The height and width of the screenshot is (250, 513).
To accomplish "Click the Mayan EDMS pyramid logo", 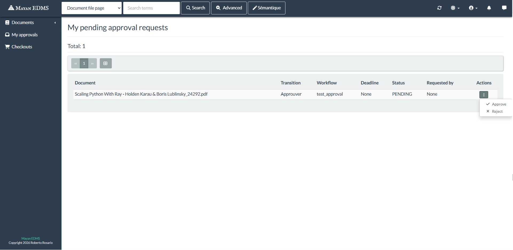I will 11,8.
